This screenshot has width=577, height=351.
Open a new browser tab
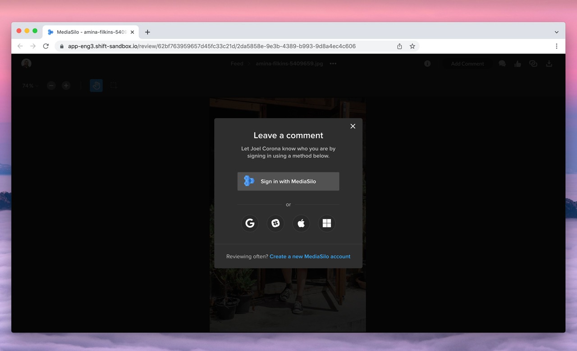coord(147,32)
